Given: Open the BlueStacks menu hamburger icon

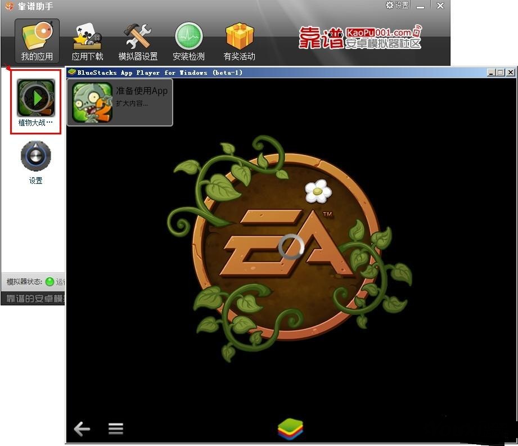Looking at the screenshot, I should pyautogui.click(x=116, y=429).
